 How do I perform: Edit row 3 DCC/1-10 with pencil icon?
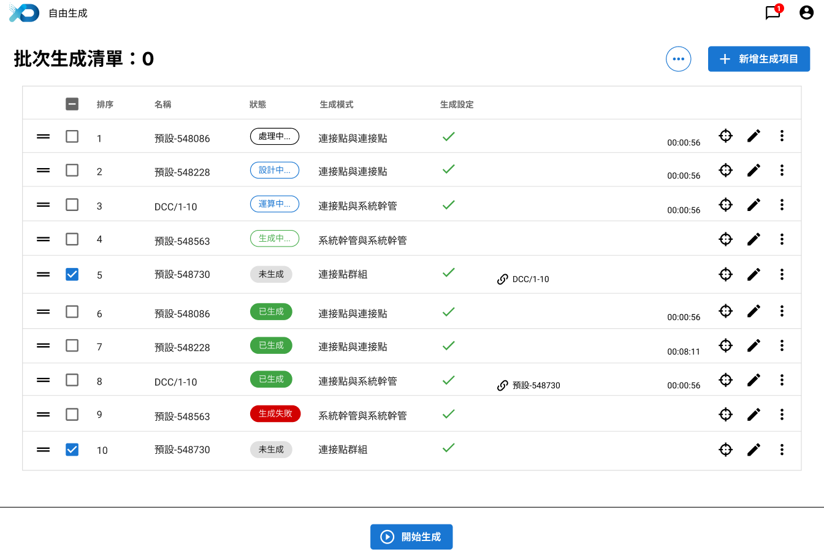coord(753,204)
